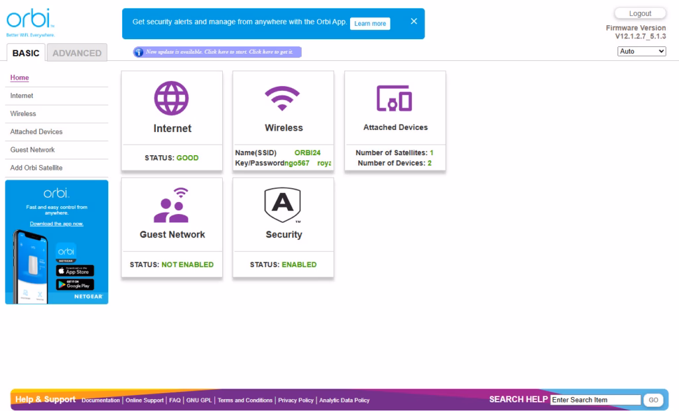Select the Wireless WiFi icon tile

(282, 99)
